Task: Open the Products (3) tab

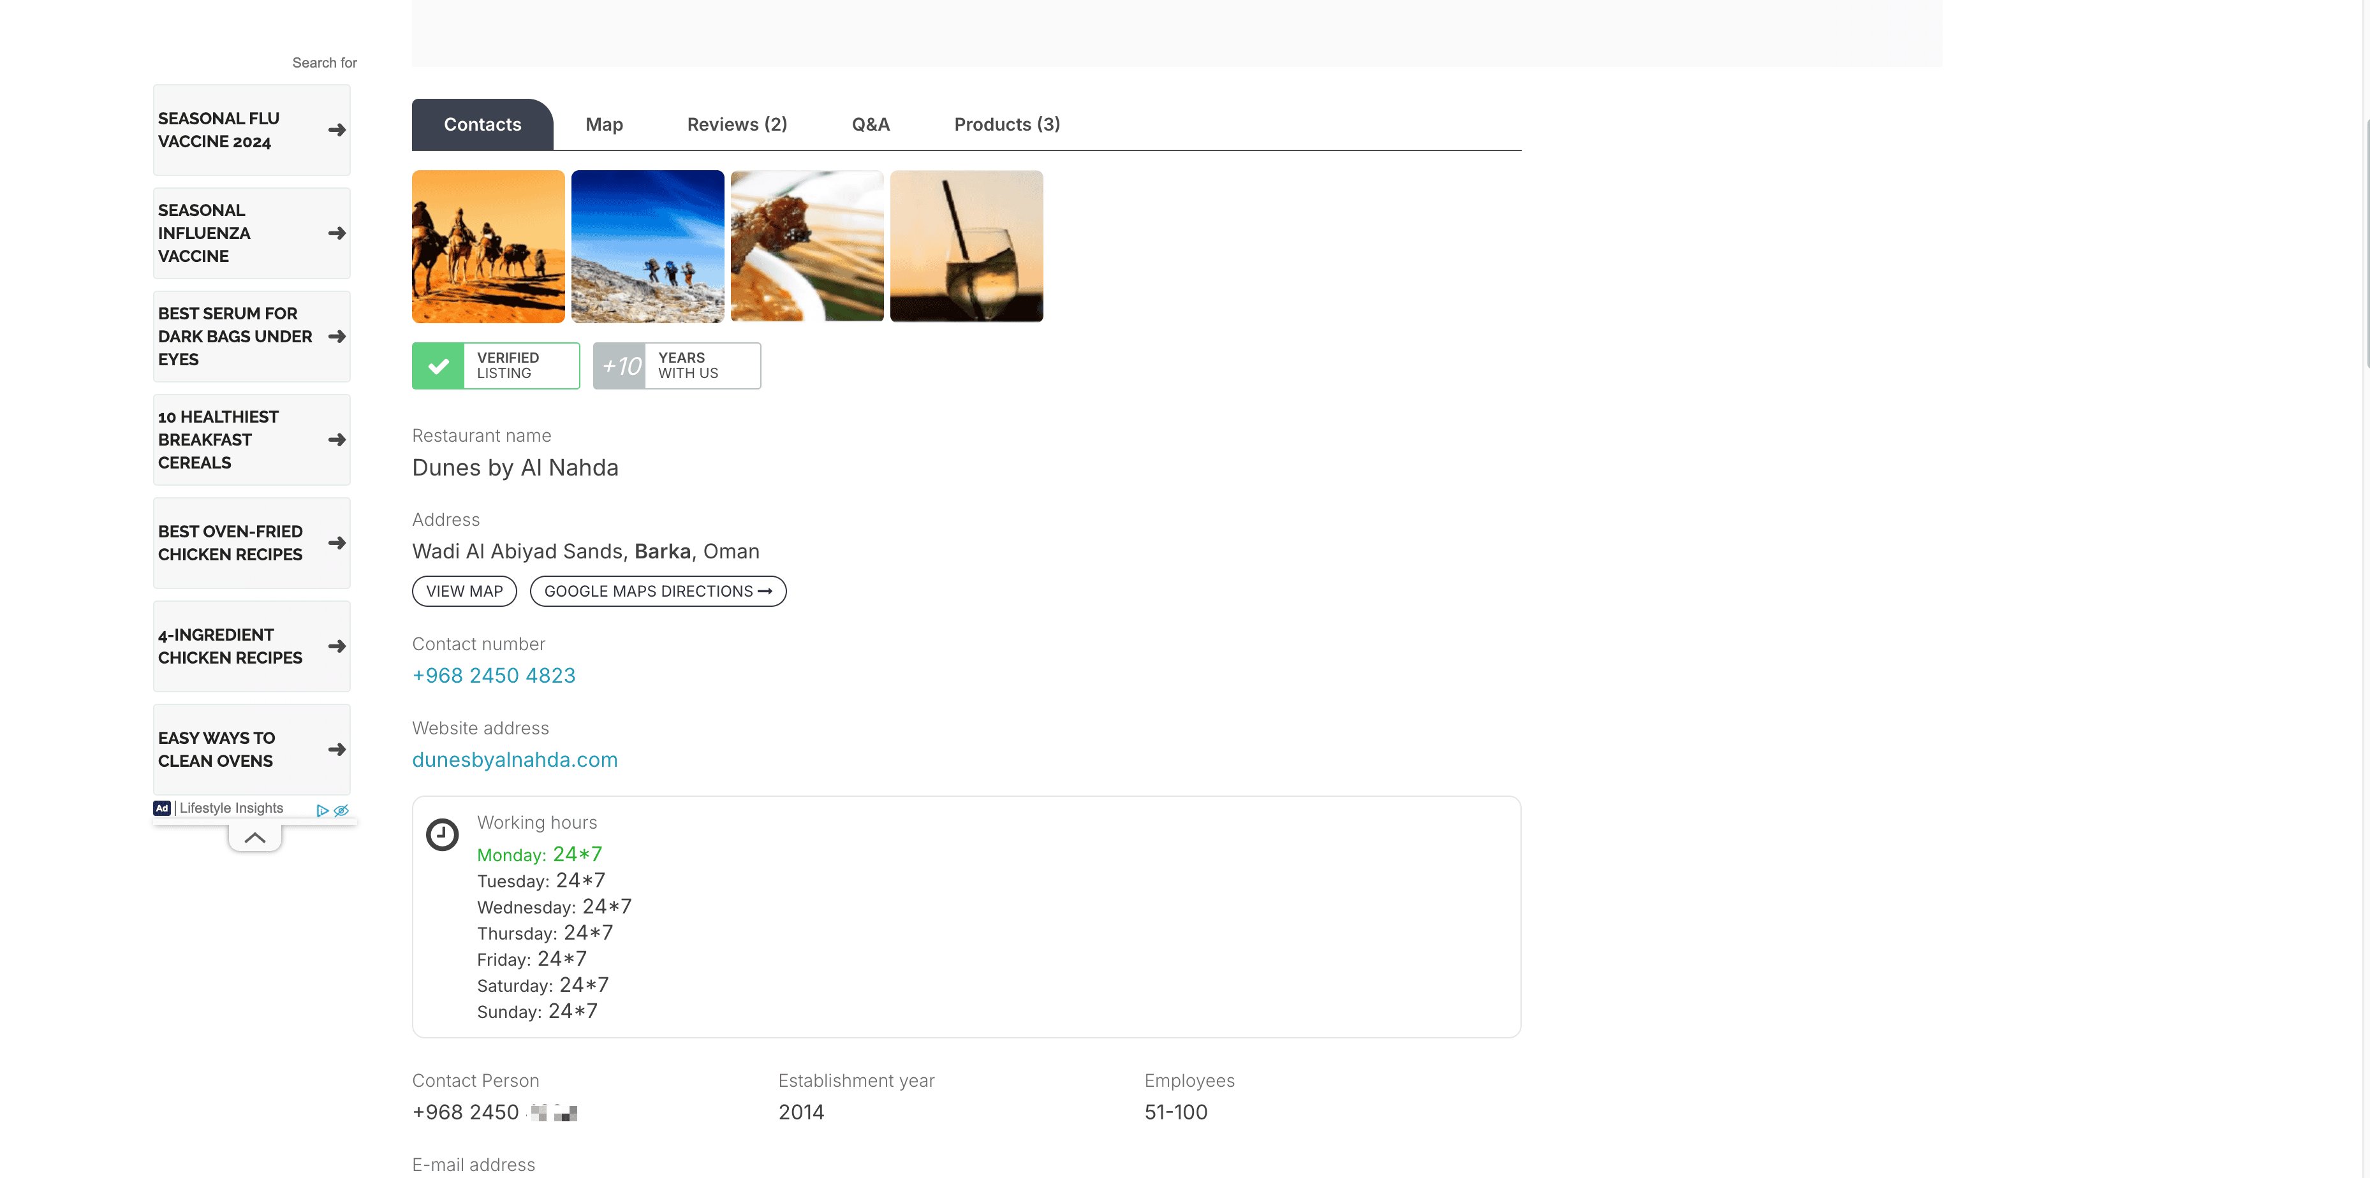Action: tap(1006, 124)
